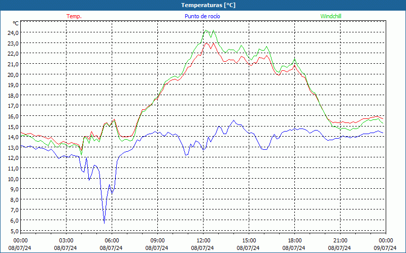Click the red Temp. legend label
Viewport: 406px width, 253px height.
click(x=74, y=16)
